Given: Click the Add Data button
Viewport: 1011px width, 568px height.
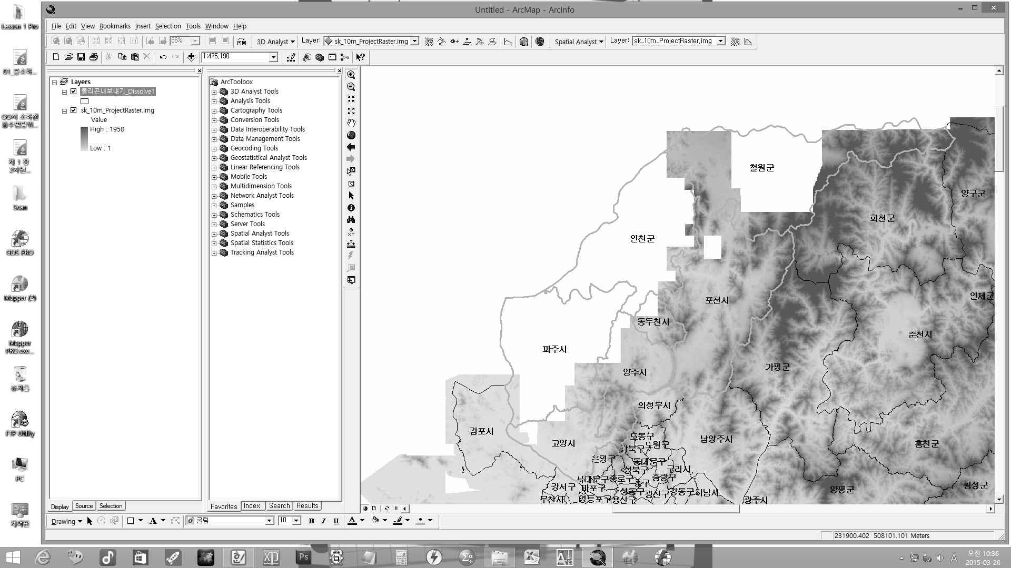Looking at the screenshot, I should pos(191,57).
